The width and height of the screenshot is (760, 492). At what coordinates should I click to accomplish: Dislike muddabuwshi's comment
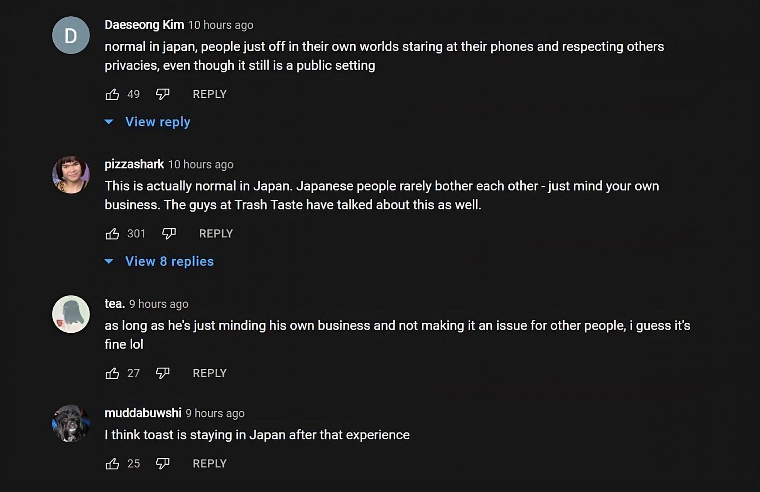162,463
